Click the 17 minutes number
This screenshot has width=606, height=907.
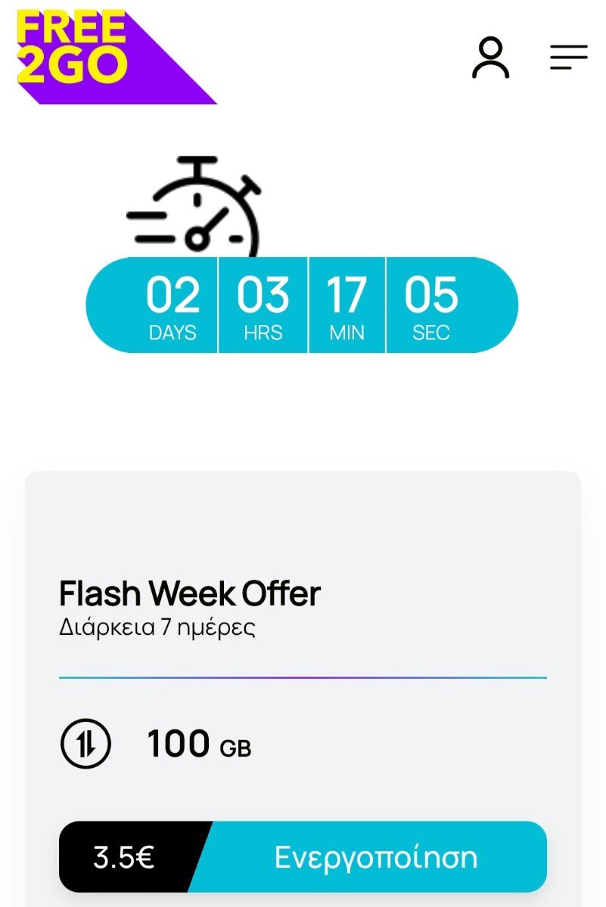tap(347, 296)
